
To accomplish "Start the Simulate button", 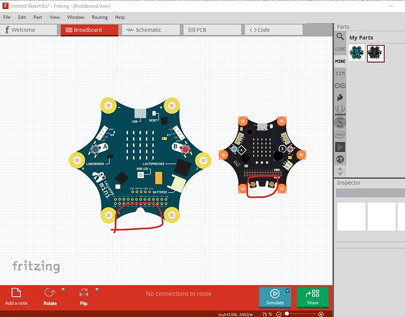I will [x=275, y=297].
